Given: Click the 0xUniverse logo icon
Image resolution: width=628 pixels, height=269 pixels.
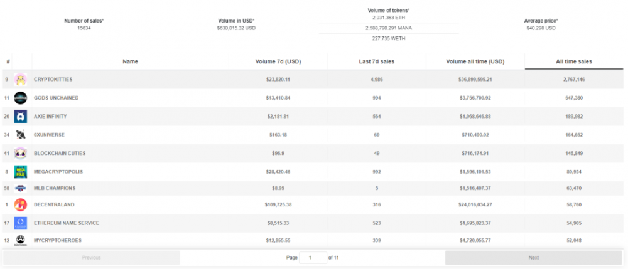Looking at the screenshot, I should coord(21,134).
